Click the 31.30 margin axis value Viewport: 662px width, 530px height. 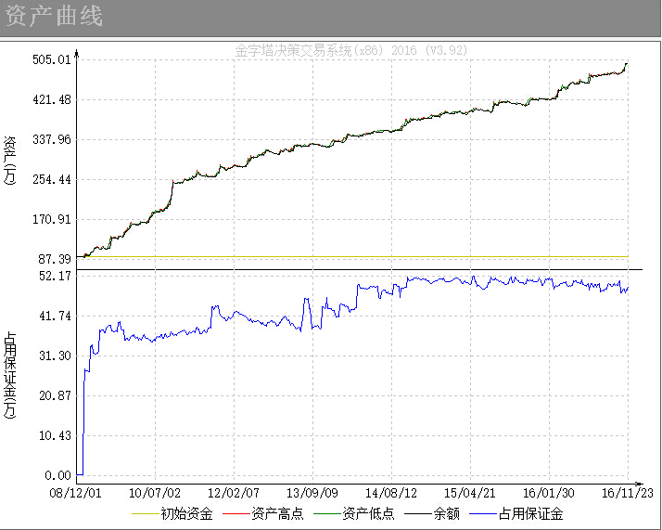coord(55,355)
